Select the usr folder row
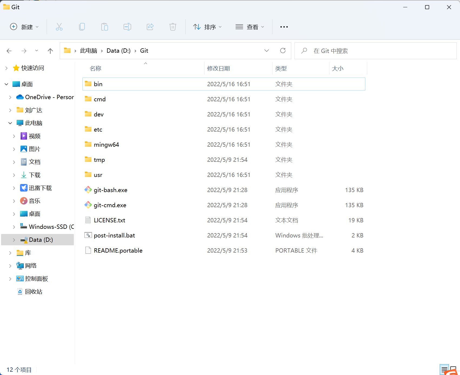The width and height of the screenshot is (460, 375). (224, 175)
